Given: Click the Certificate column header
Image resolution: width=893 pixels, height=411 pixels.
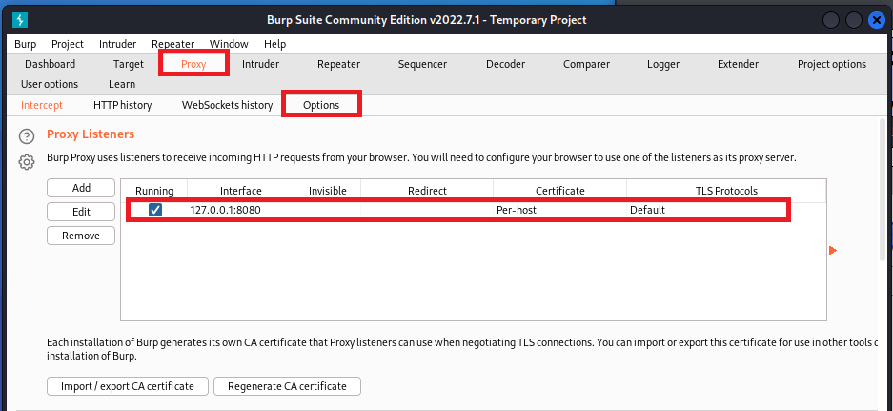Looking at the screenshot, I should click(559, 191).
